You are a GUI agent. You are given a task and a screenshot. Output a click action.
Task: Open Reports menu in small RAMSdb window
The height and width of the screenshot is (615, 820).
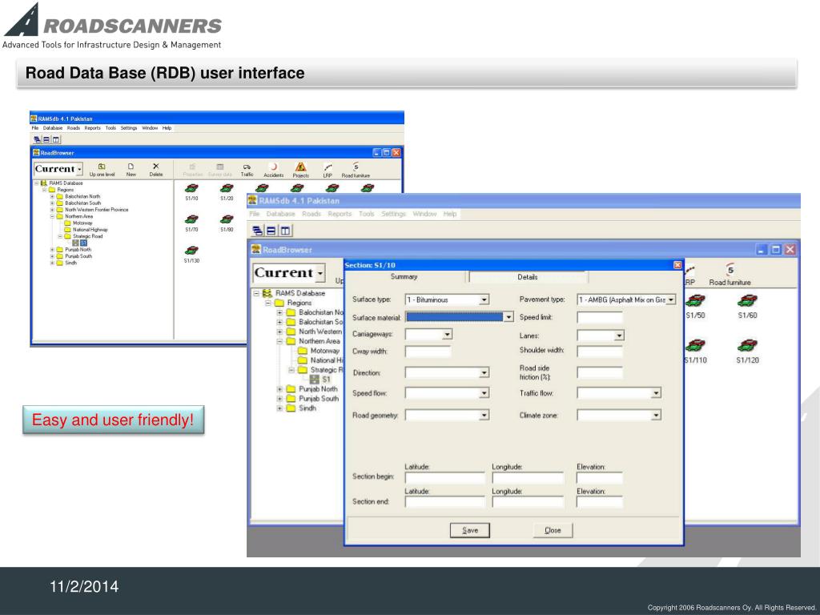93,128
